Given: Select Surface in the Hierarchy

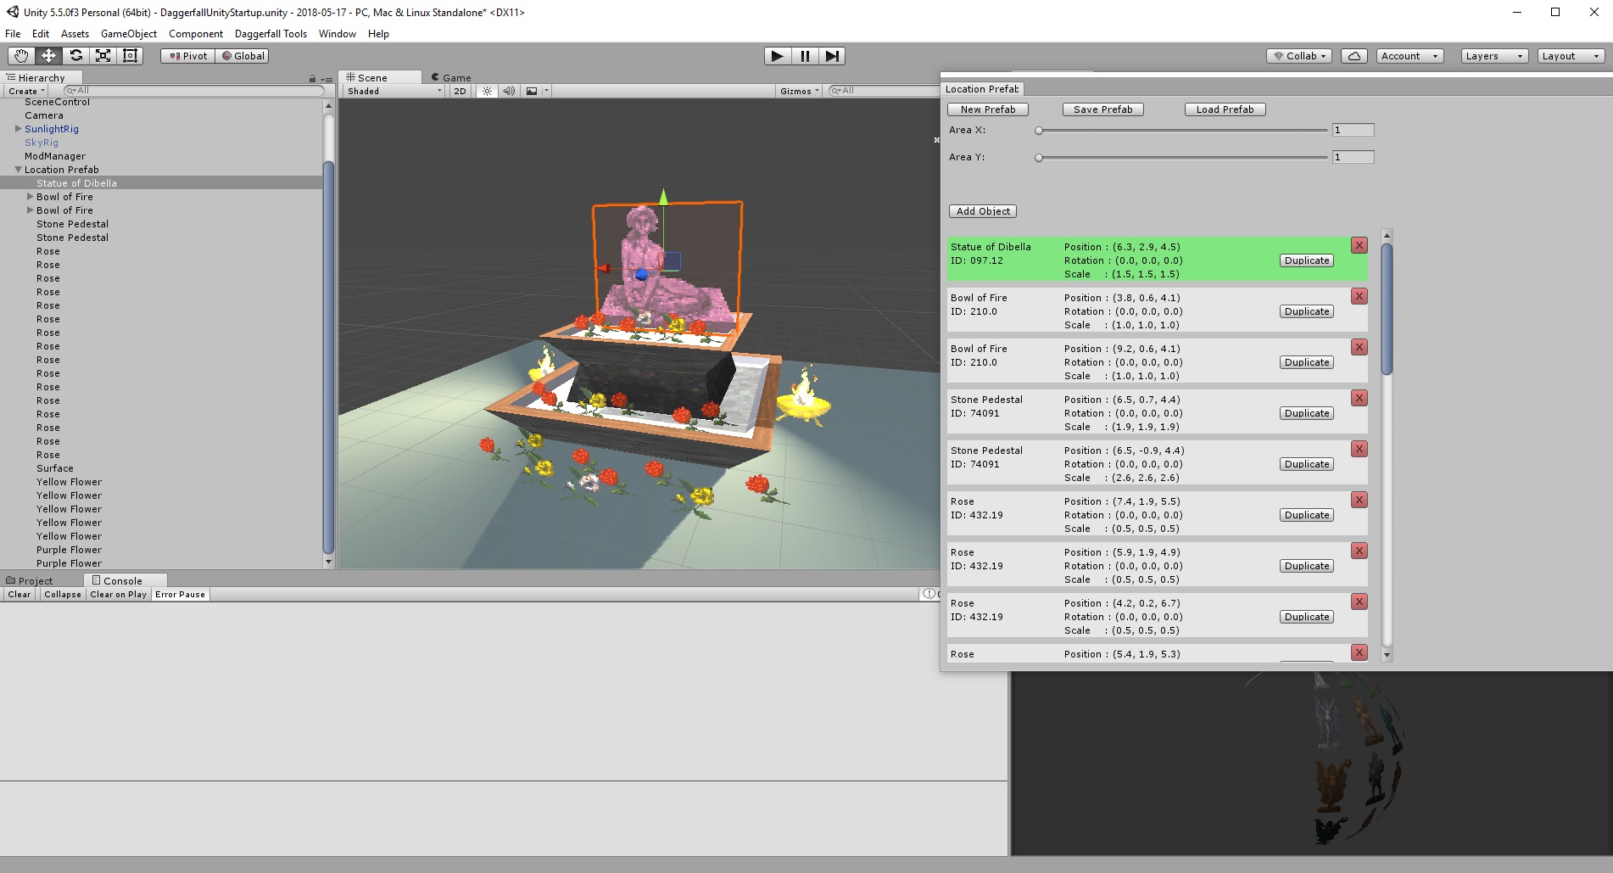Looking at the screenshot, I should [x=55, y=468].
